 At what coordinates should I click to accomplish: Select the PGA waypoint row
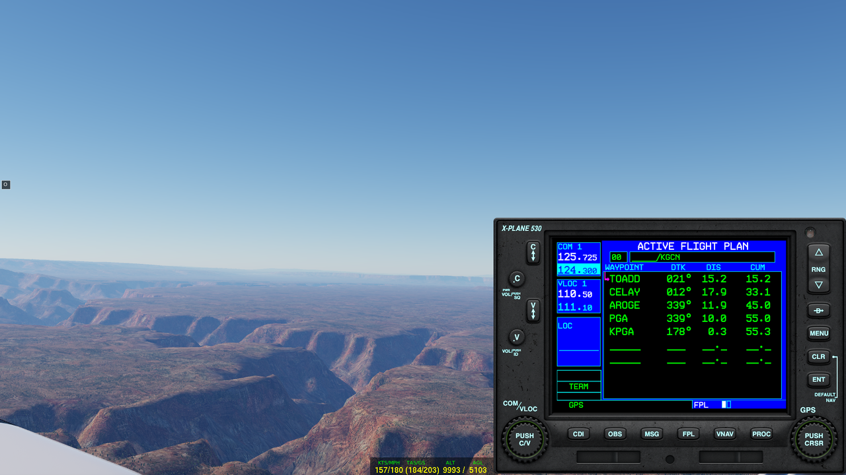(693, 319)
